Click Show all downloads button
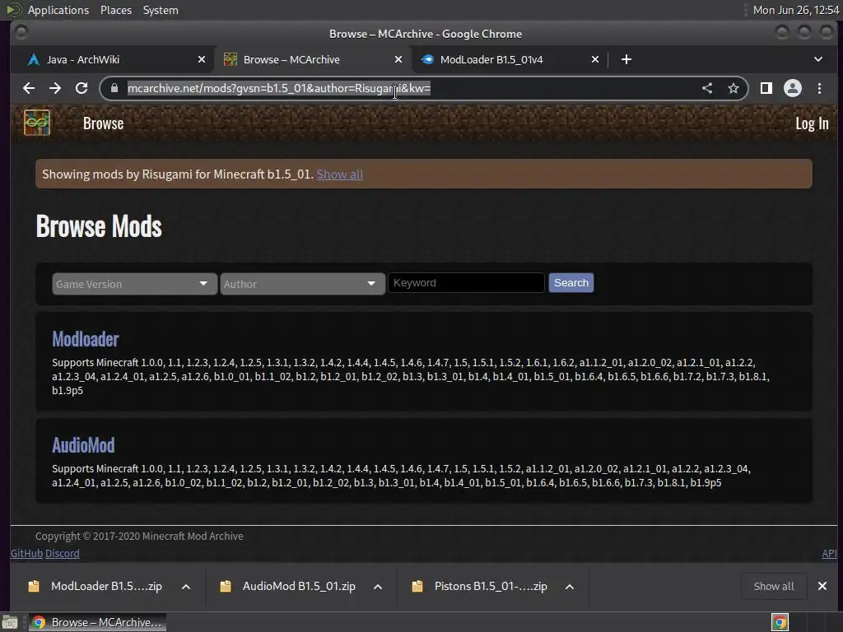 774,586
